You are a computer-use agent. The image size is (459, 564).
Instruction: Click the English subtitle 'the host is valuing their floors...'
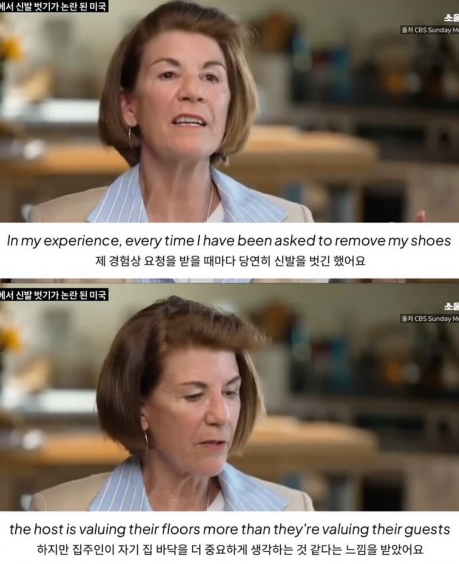tap(229, 530)
